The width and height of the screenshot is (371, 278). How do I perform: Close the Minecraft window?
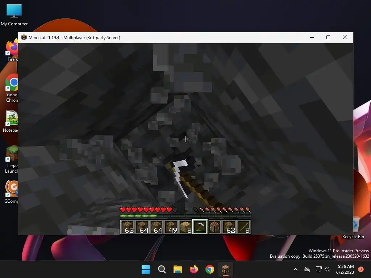tap(345, 37)
